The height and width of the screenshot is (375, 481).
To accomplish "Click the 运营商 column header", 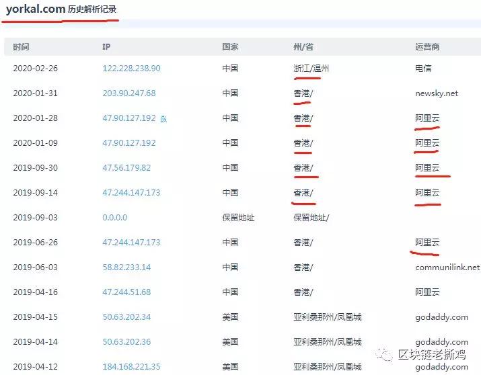I will click(427, 47).
